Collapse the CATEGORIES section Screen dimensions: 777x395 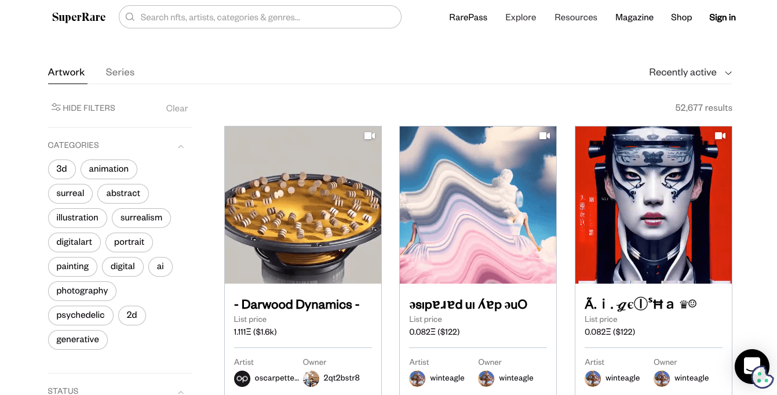(180, 146)
